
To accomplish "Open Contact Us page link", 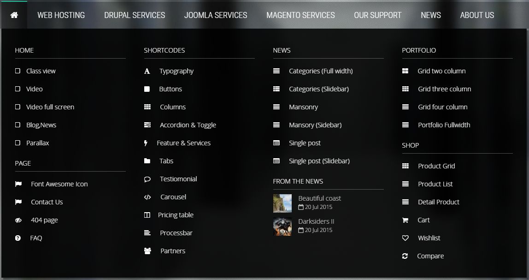I will (47, 202).
